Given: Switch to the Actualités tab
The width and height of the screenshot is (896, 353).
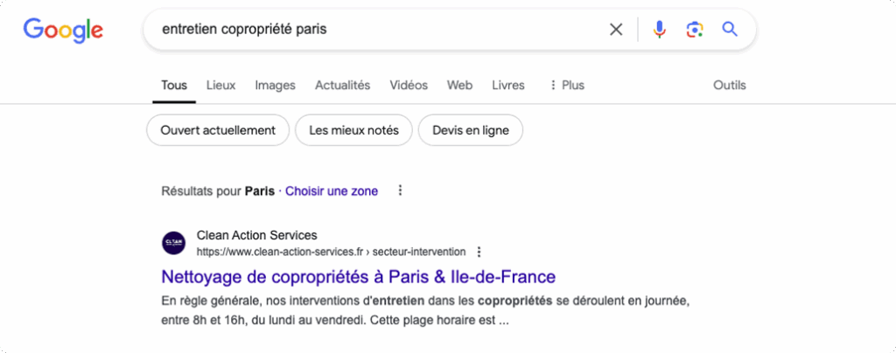Looking at the screenshot, I should (x=342, y=86).
